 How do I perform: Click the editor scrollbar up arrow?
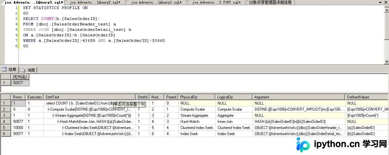386,10
